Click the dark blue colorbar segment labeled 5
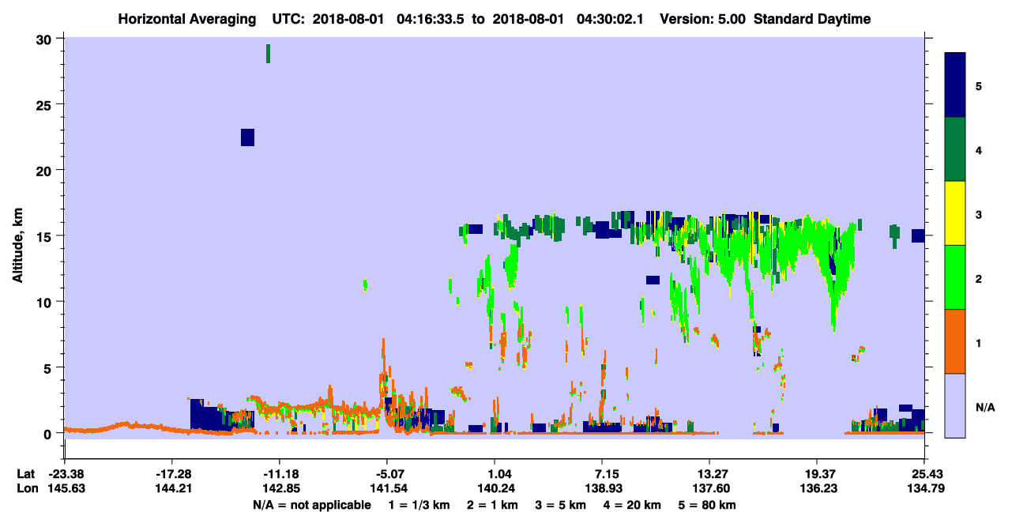The image size is (1027, 527). pyautogui.click(x=955, y=85)
